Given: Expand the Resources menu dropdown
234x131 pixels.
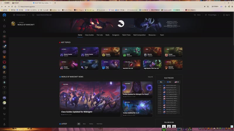Looking at the screenshot, I should (x=153, y=35).
